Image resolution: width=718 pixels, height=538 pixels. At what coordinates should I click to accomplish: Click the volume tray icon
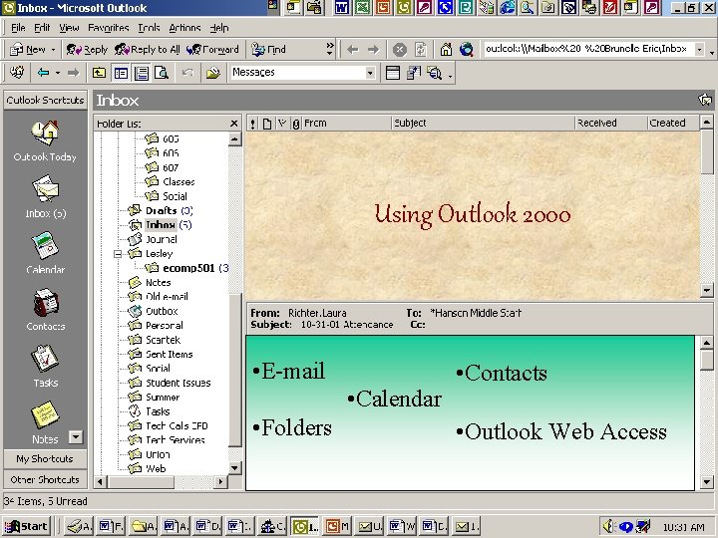pos(608,527)
